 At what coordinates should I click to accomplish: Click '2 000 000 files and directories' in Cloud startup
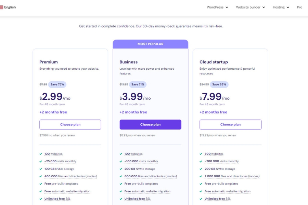pyautogui.click(x=232, y=176)
